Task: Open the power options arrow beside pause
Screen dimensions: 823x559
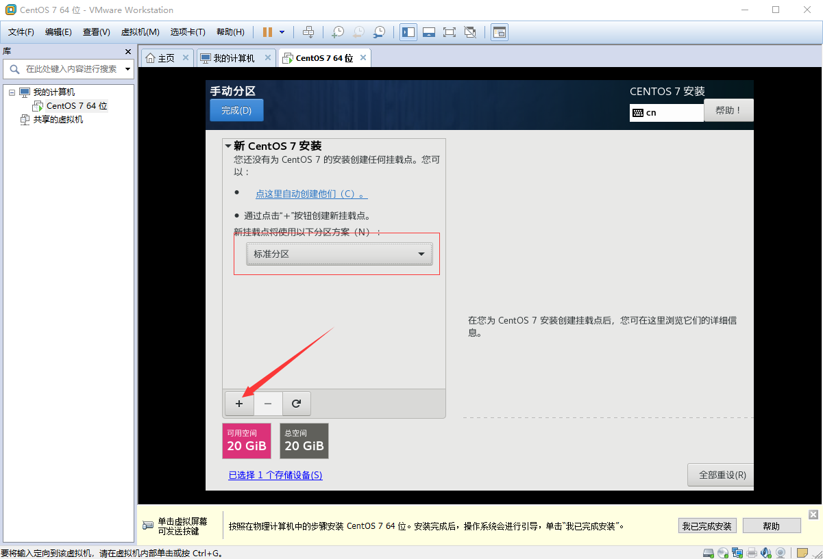Action: point(282,32)
